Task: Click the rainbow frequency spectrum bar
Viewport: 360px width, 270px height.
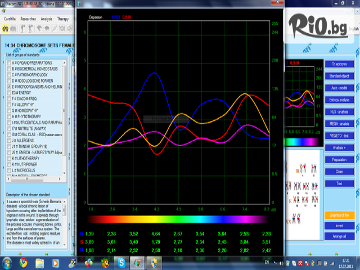Action: (x=179, y=219)
